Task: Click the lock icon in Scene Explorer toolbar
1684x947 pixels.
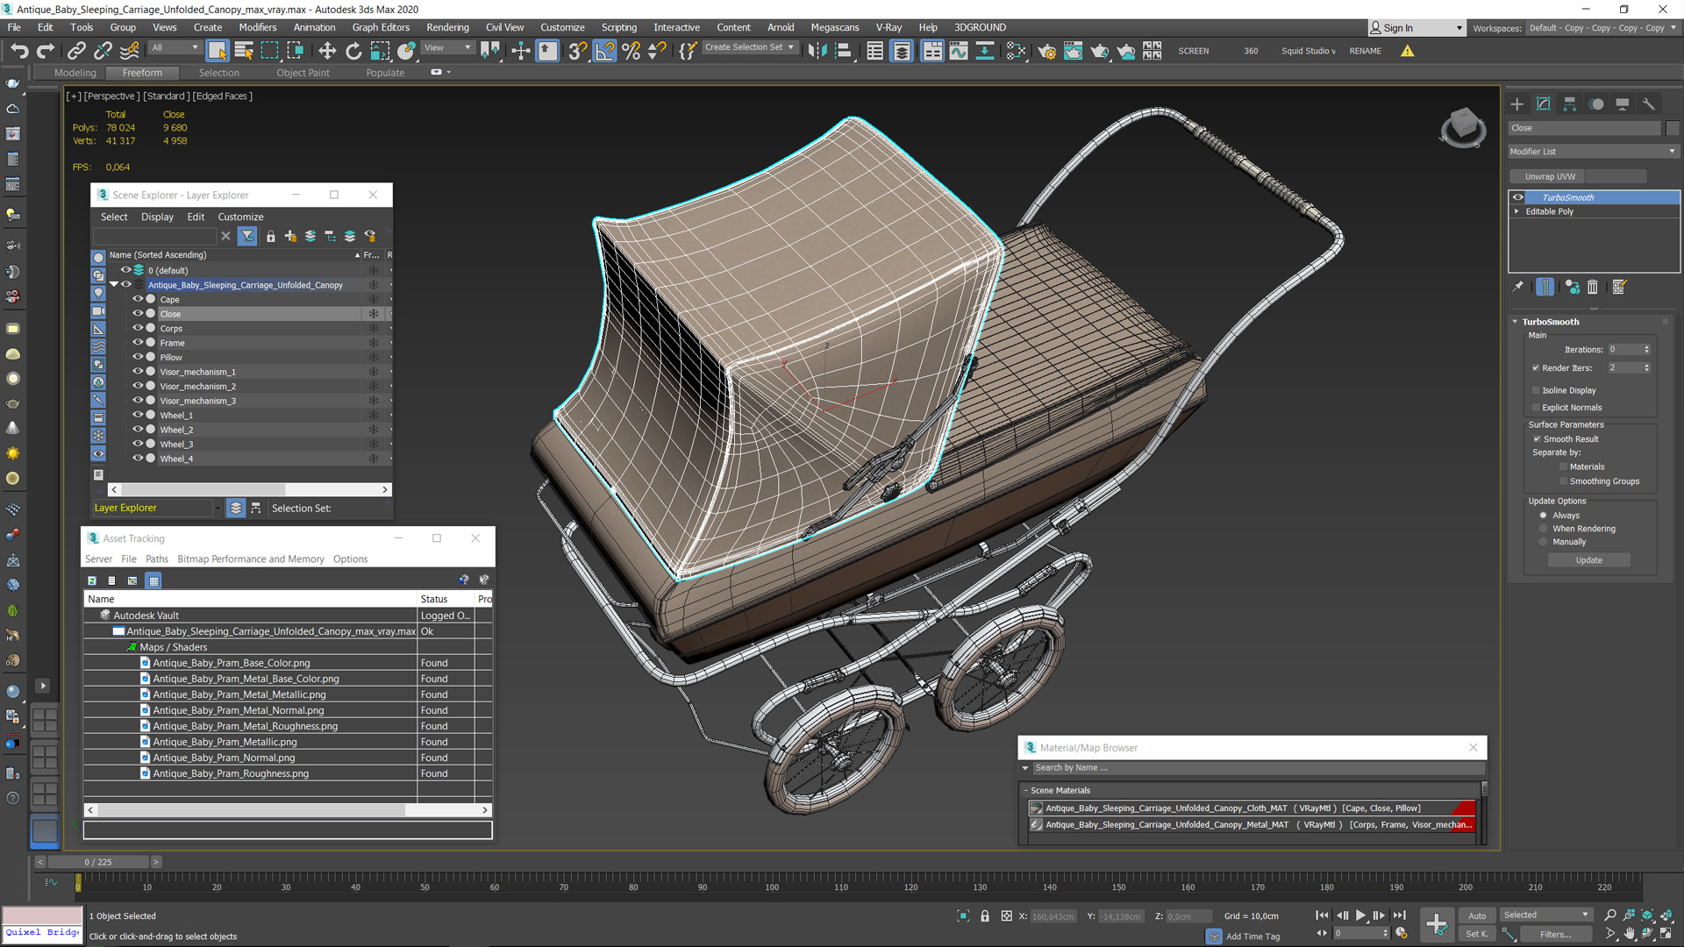Action: click(x=271, y=236)
